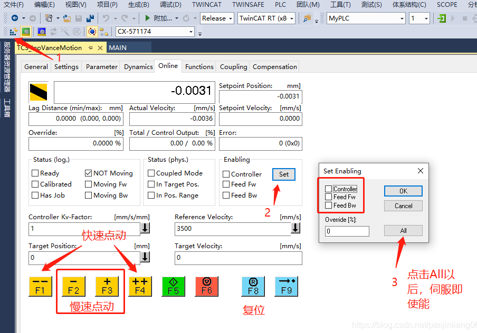Click the PLC Stop square icon
The width and height of the screenshot is (477, 333).
pos(464,18)
